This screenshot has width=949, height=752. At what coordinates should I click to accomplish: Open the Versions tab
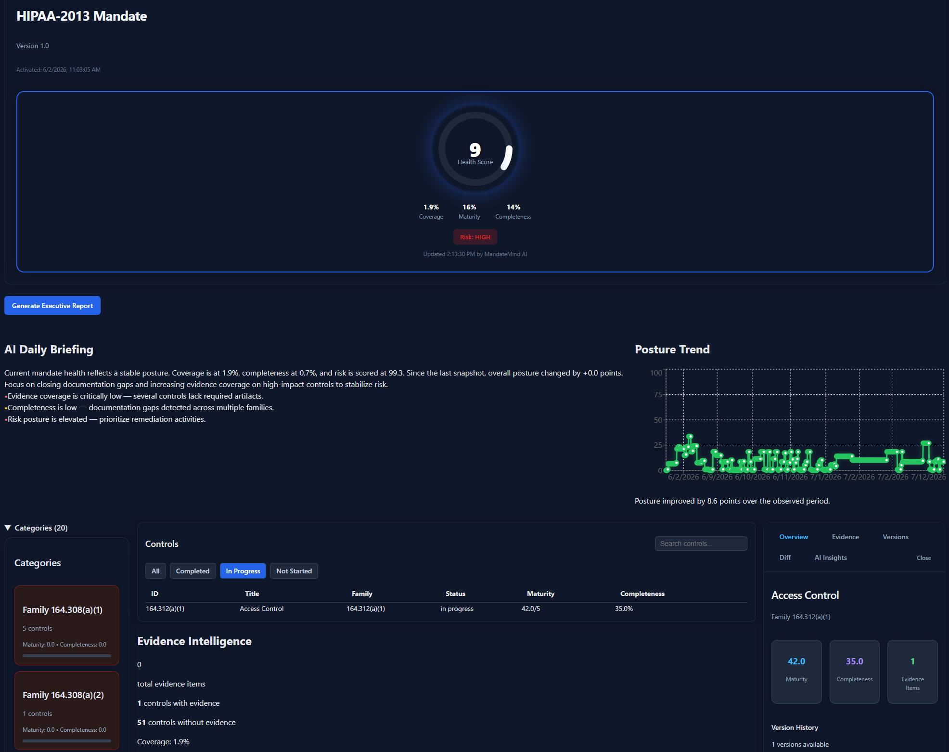pyautogui.click(x=896, y=537)
